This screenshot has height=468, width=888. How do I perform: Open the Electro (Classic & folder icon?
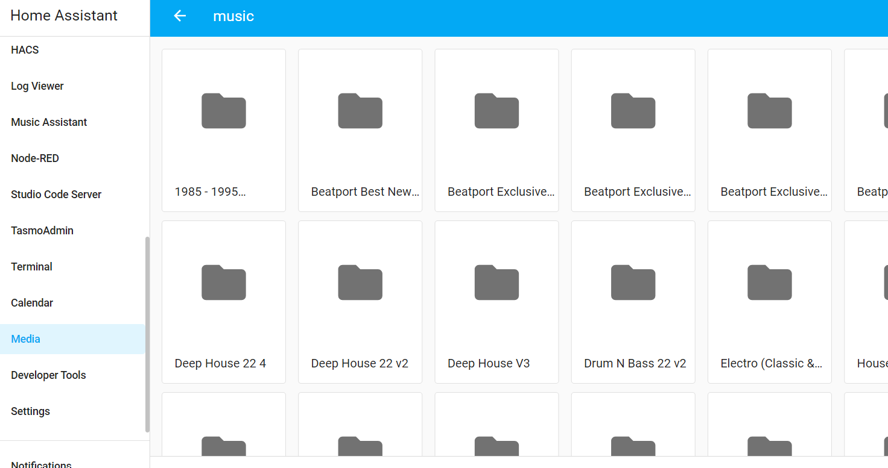click(769, 282)
